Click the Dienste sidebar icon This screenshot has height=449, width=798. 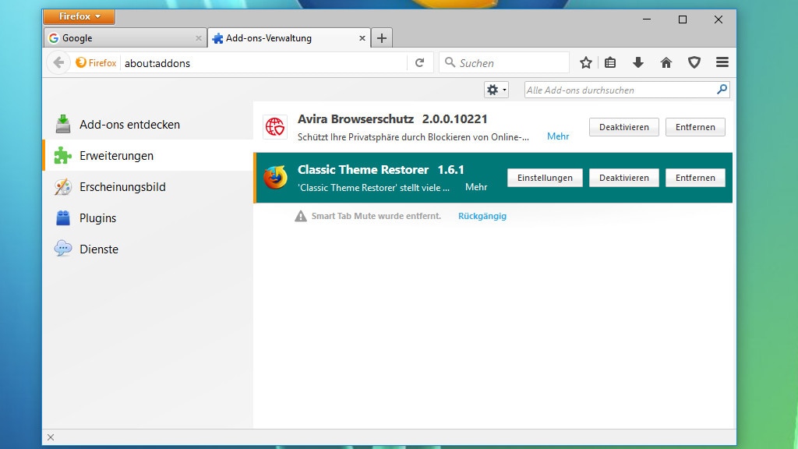coord(62,249)
